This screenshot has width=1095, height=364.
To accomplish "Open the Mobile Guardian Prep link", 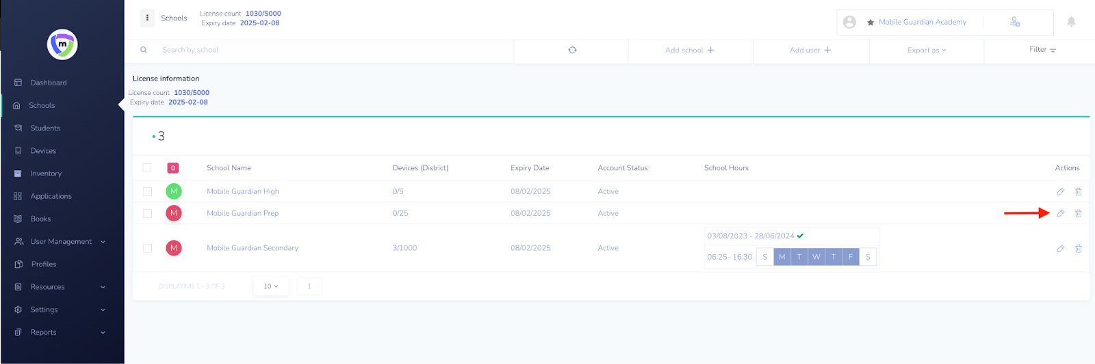I will [x=243, y=213].
